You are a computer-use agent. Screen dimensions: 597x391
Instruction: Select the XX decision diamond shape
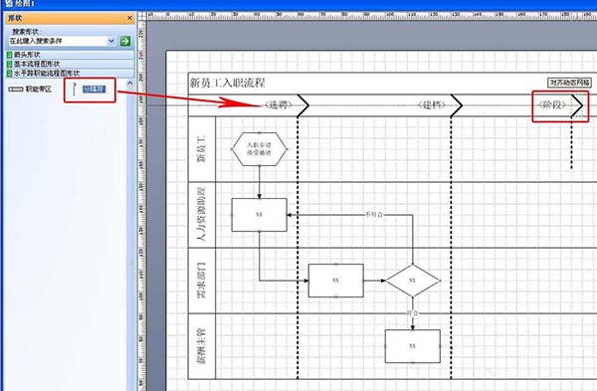(x=413, y=281)
